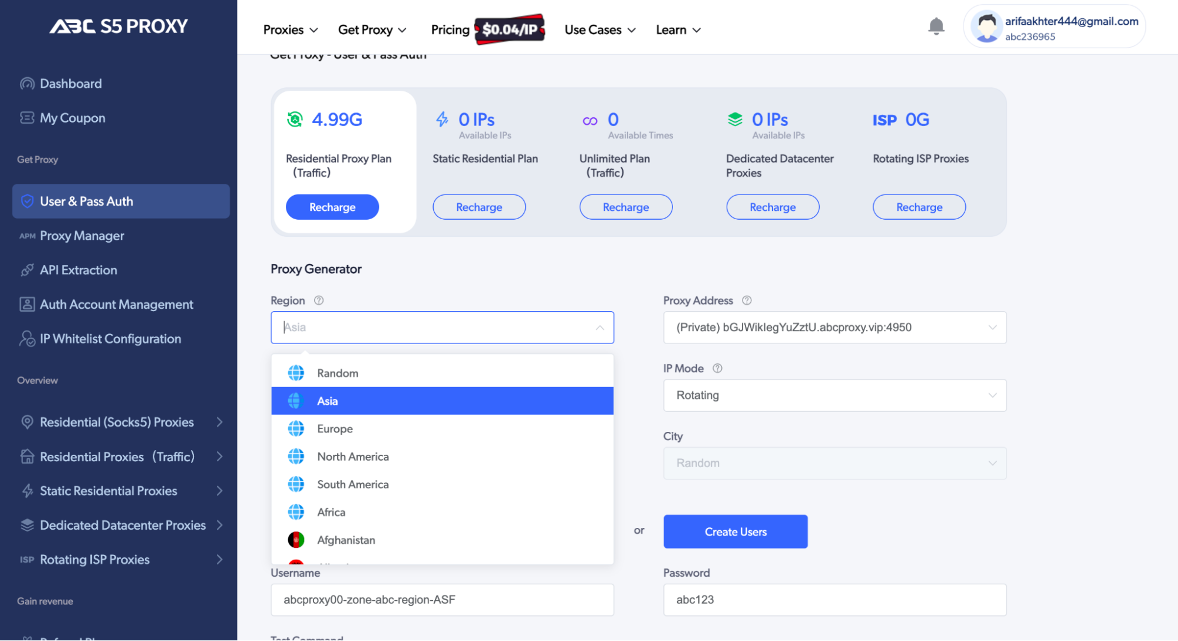The height and width of the screenshot is (641, 1178).
Task: Click the User & Pass Auth shield icon
Action: (x=27, y=201)
